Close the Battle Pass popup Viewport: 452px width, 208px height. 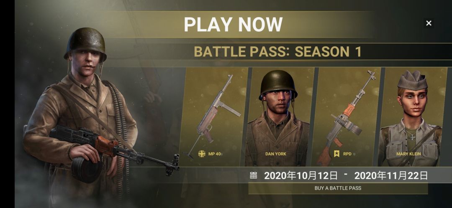coord(429,23)
